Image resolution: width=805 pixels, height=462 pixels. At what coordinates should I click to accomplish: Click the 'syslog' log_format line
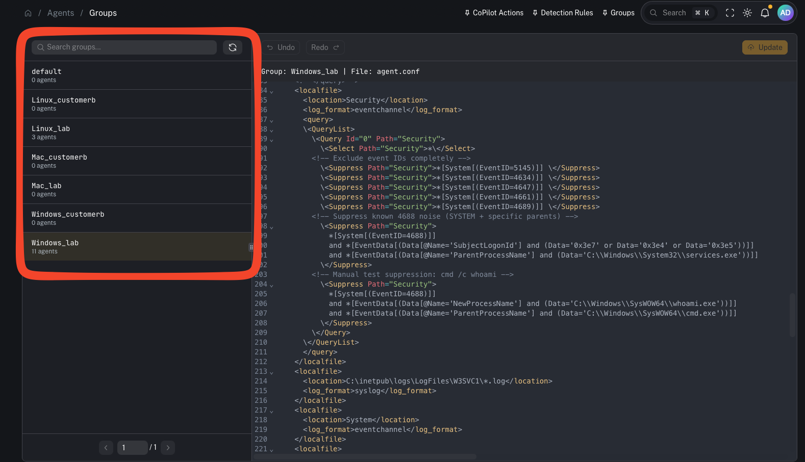point(370,391)
